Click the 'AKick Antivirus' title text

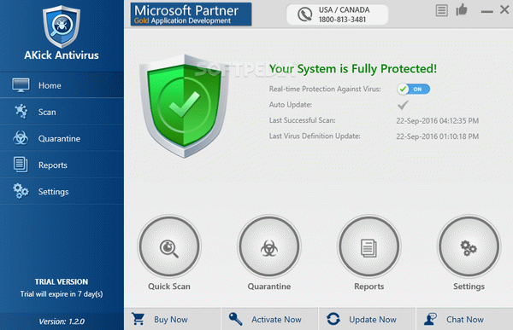(62, 55)
